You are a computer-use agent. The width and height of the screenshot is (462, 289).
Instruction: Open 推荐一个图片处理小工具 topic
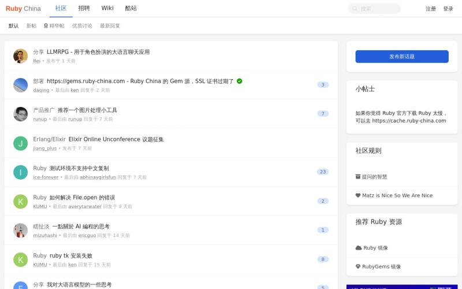click(88, 110)
